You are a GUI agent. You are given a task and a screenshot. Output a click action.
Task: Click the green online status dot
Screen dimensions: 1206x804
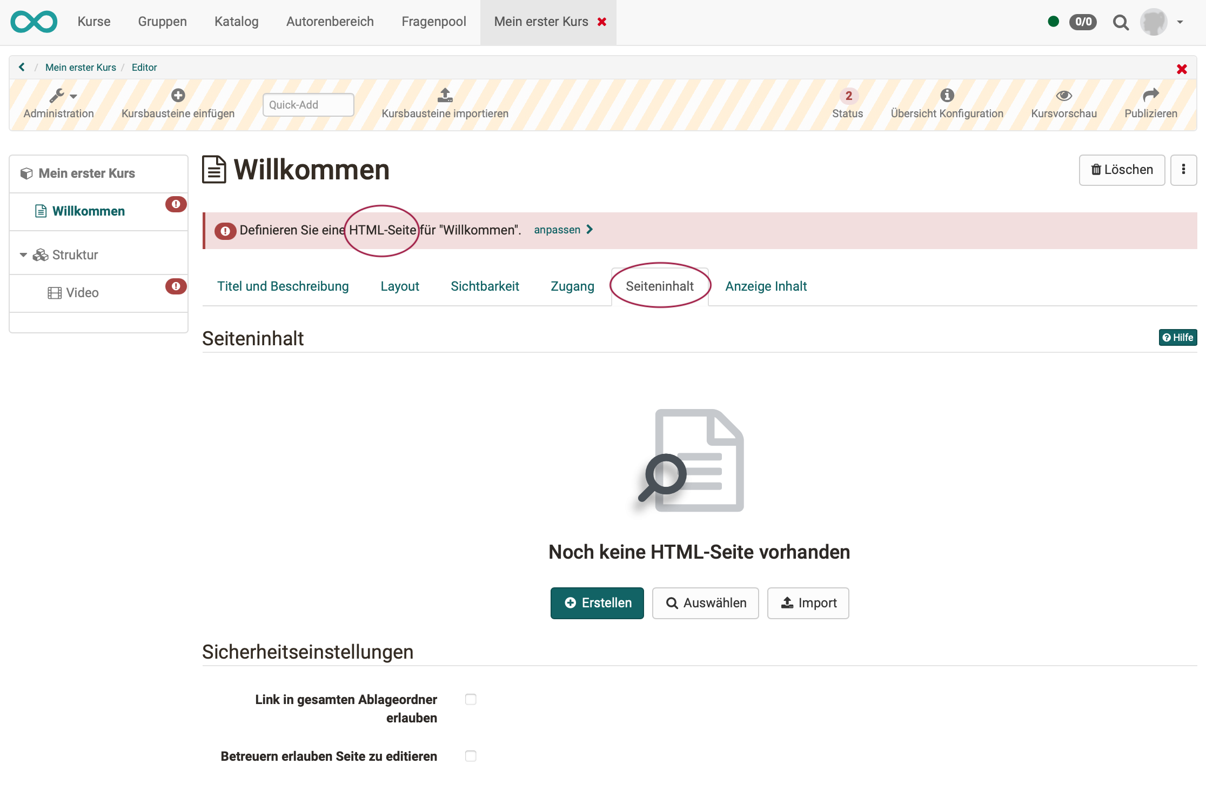pyautogui.click(x=1053, y=22)
